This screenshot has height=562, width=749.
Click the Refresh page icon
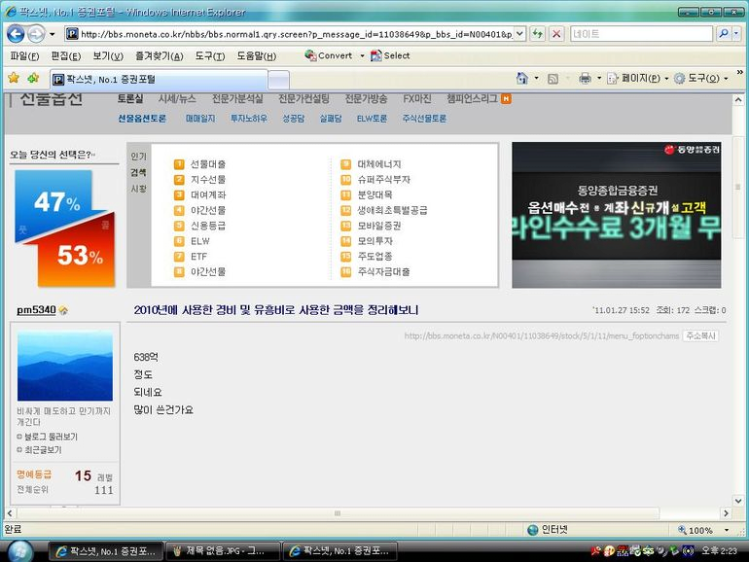(538, 34)
